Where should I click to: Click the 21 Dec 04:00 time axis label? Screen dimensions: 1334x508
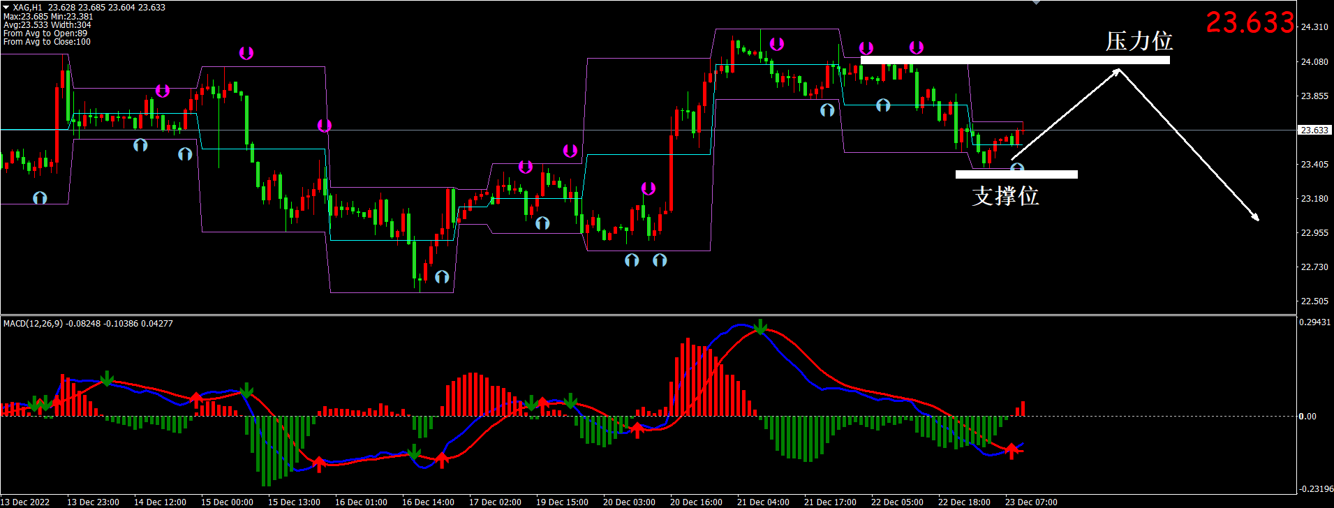click(763, 502)
